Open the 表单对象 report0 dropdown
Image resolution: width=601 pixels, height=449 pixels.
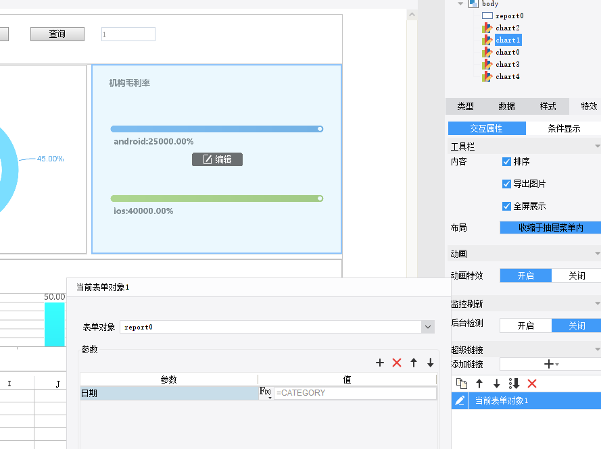[x=428, y=327]
